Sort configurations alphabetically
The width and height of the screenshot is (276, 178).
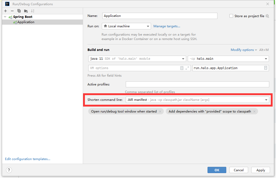[33, 11]
